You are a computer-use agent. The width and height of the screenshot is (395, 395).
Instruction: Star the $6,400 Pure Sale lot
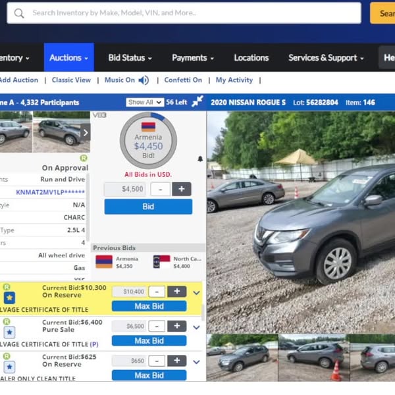[x=9, y=332]
